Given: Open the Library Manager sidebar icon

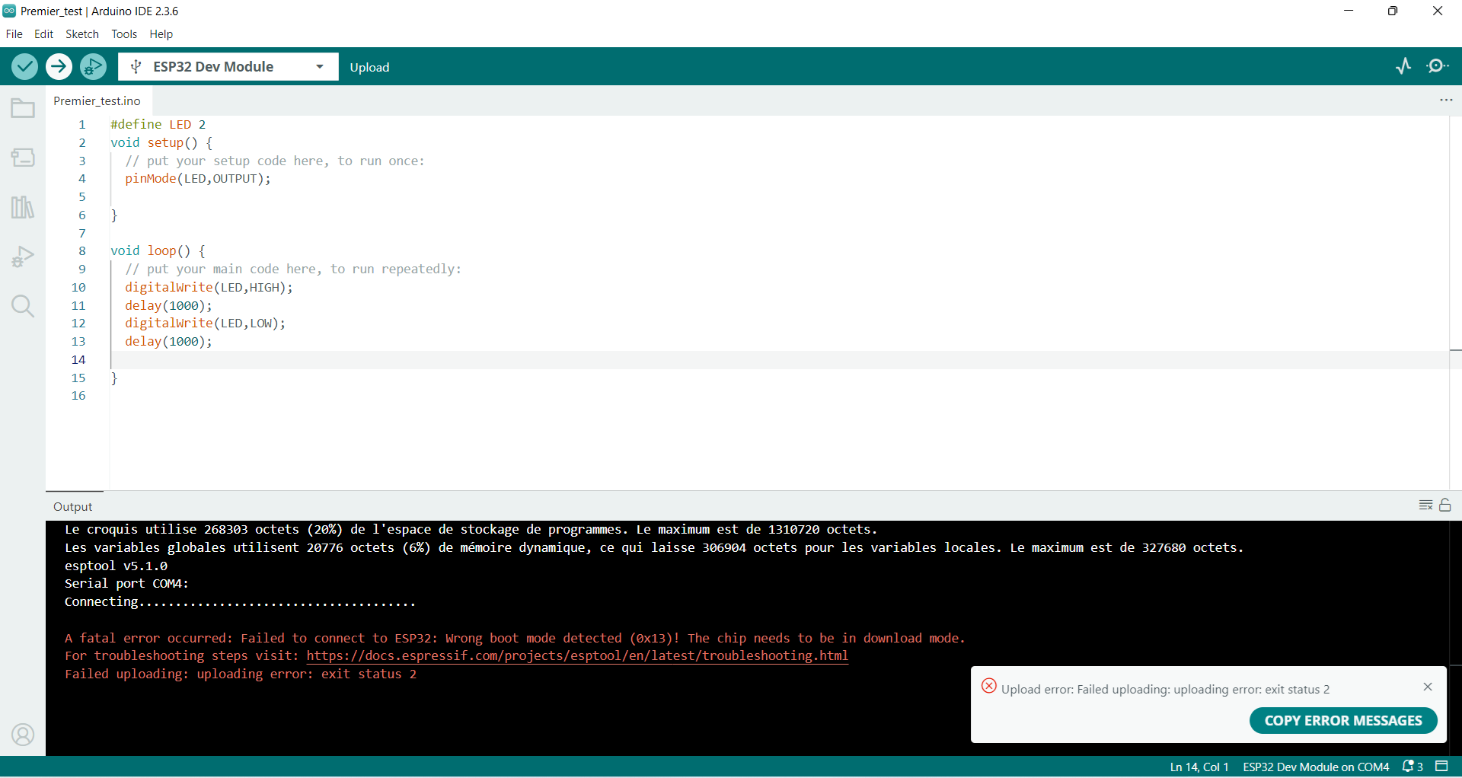Looking at the screenshot, I should (x=23, y=206).
